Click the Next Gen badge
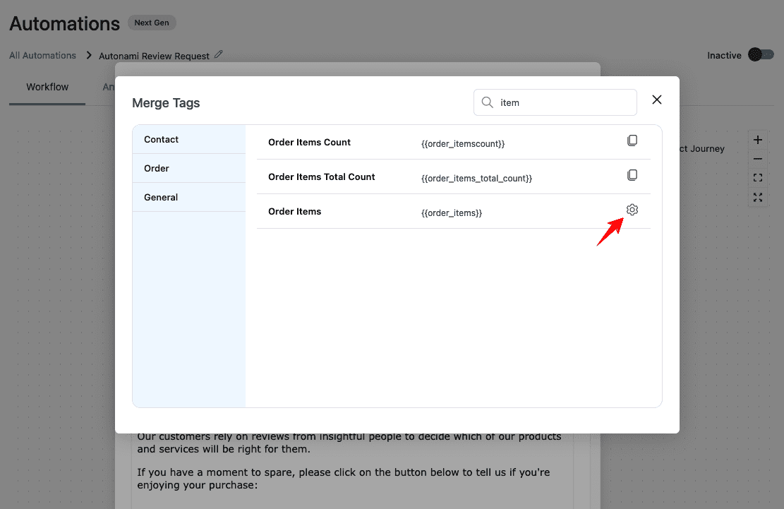Viewport: 784px width, 509px height. pyautogui.click(x=152, y=23)
